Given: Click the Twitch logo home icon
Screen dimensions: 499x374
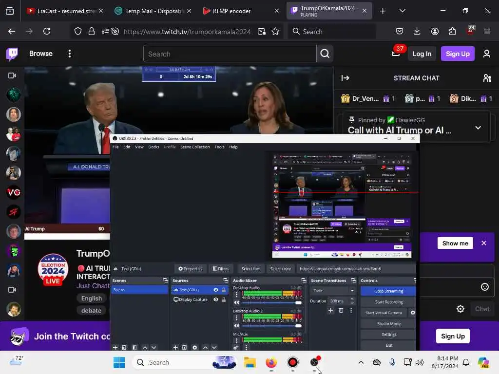Looking at the screenshot, I should (x=12, y=54).
